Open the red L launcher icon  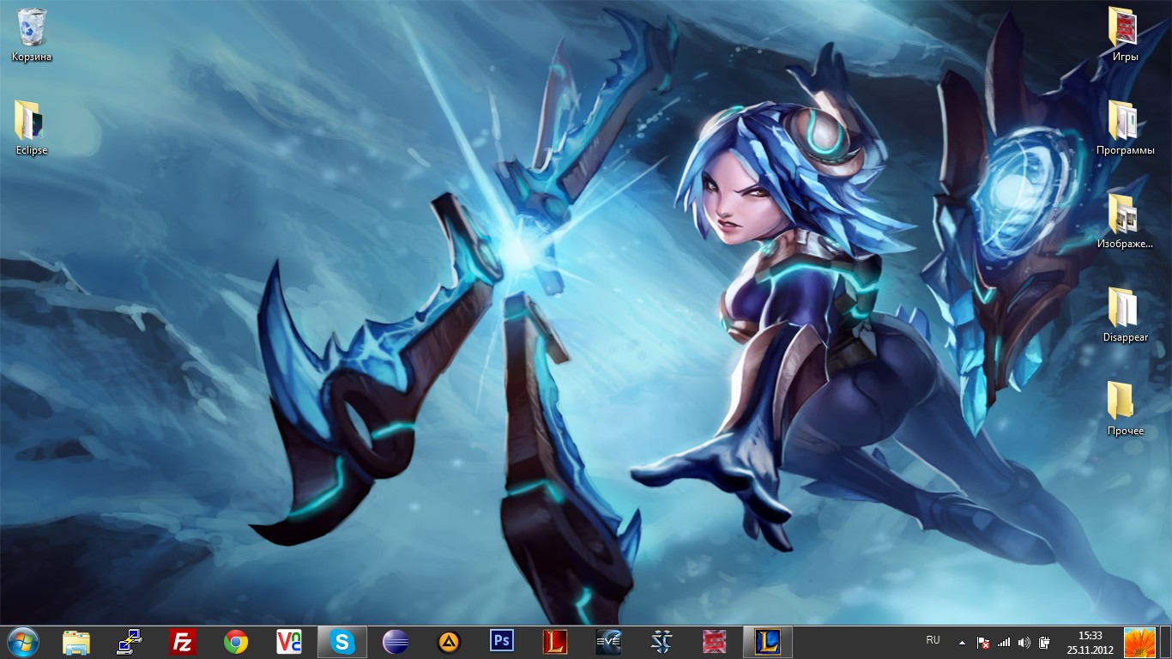pyautogui.click(x=555, y=642)
